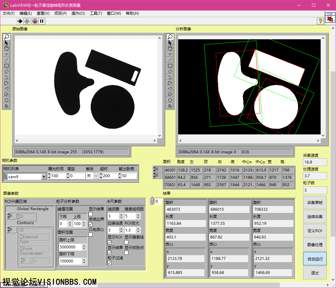Click the 采集单帧 button

315,203
